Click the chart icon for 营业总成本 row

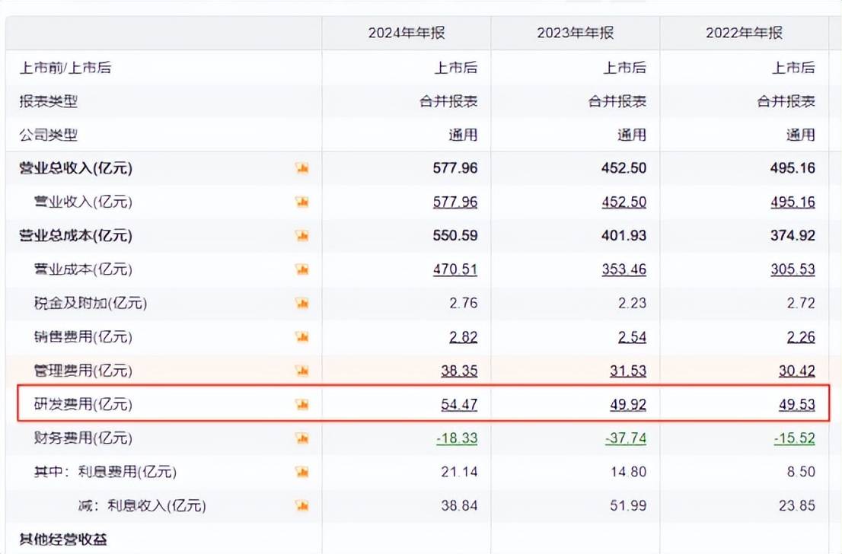302,236
